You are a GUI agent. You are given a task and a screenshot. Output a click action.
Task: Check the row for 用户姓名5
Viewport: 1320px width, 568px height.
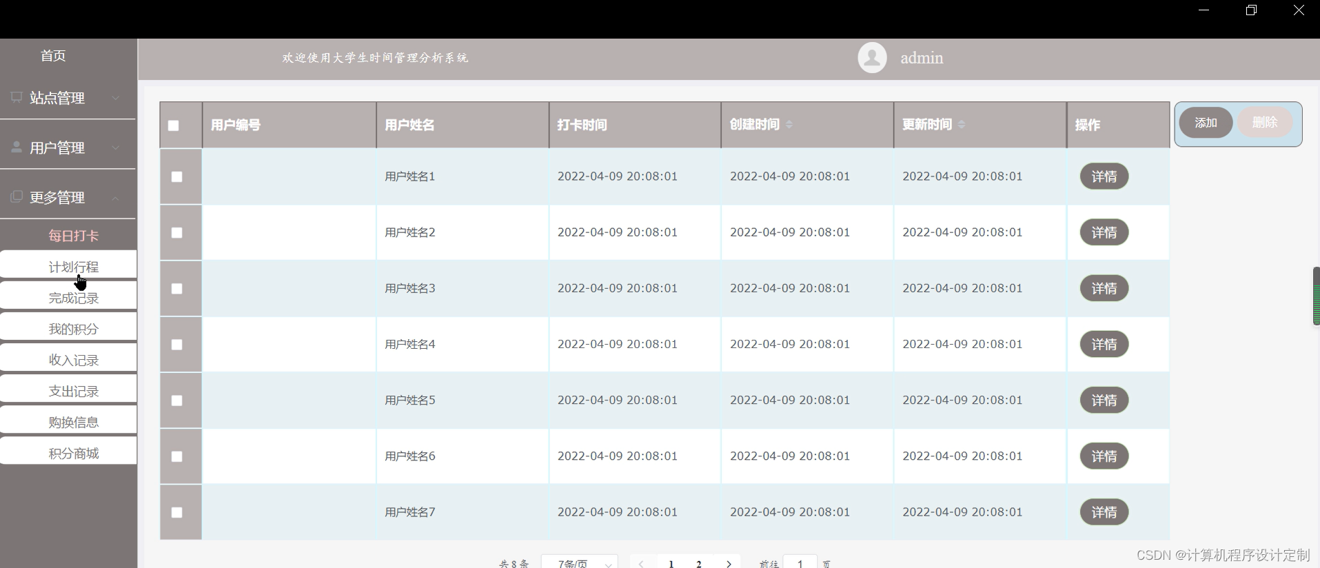pyautogui.click(x=177, y=400)
